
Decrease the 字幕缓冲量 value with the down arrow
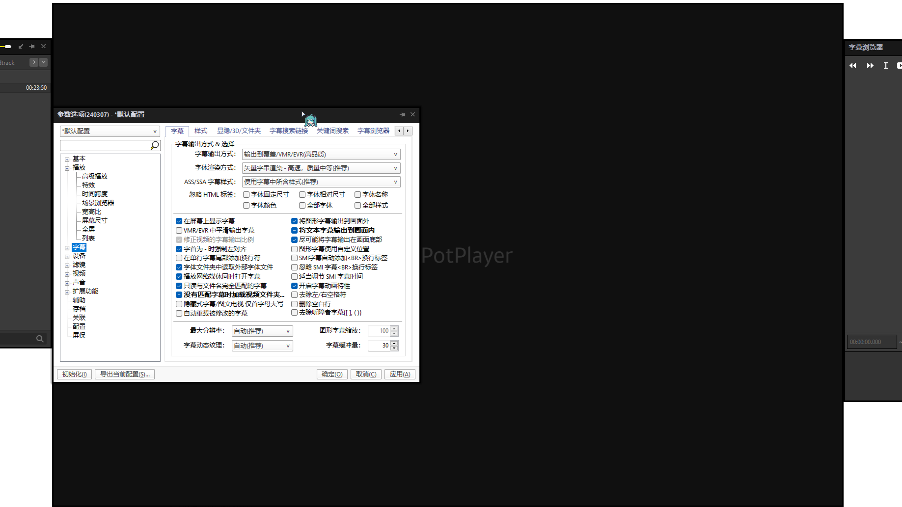point(394,348)
